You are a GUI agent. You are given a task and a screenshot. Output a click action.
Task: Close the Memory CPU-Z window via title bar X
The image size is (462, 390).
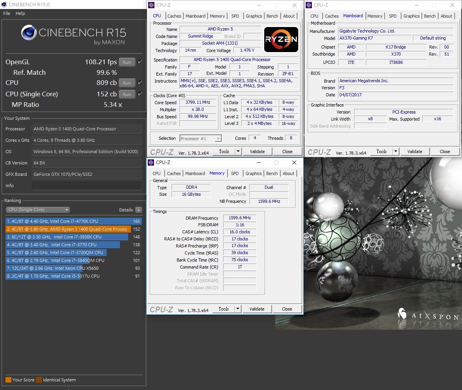pos(294,162)
